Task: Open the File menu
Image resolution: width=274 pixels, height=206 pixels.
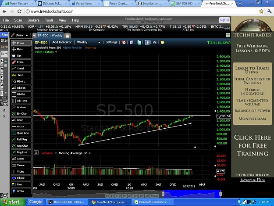Action: coord(6,20)
